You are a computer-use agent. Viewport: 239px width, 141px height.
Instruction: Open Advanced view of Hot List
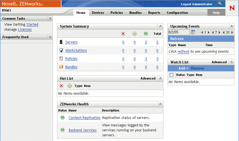148,78
